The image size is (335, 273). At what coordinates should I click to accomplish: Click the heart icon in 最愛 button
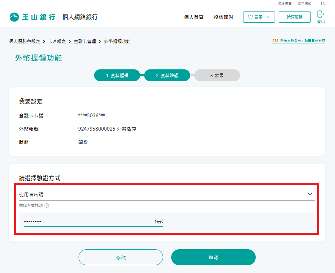tap(251, 17)
